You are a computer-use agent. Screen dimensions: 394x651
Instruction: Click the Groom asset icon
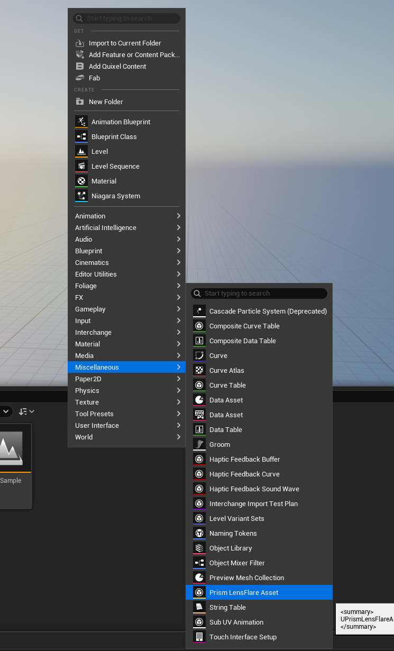coord(199,444)
